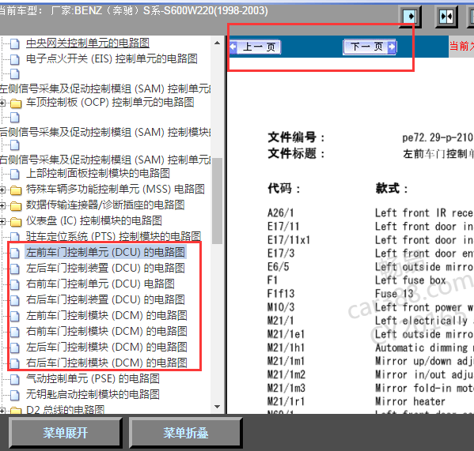
Task: Open 中央网关控制单元的电路图 link
Action: (x=88, y=43)
